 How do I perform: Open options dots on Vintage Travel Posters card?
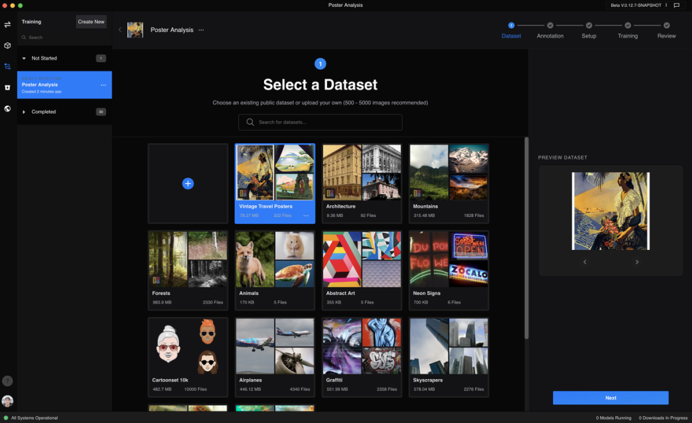pyautogui.click(x=306, y=216)
